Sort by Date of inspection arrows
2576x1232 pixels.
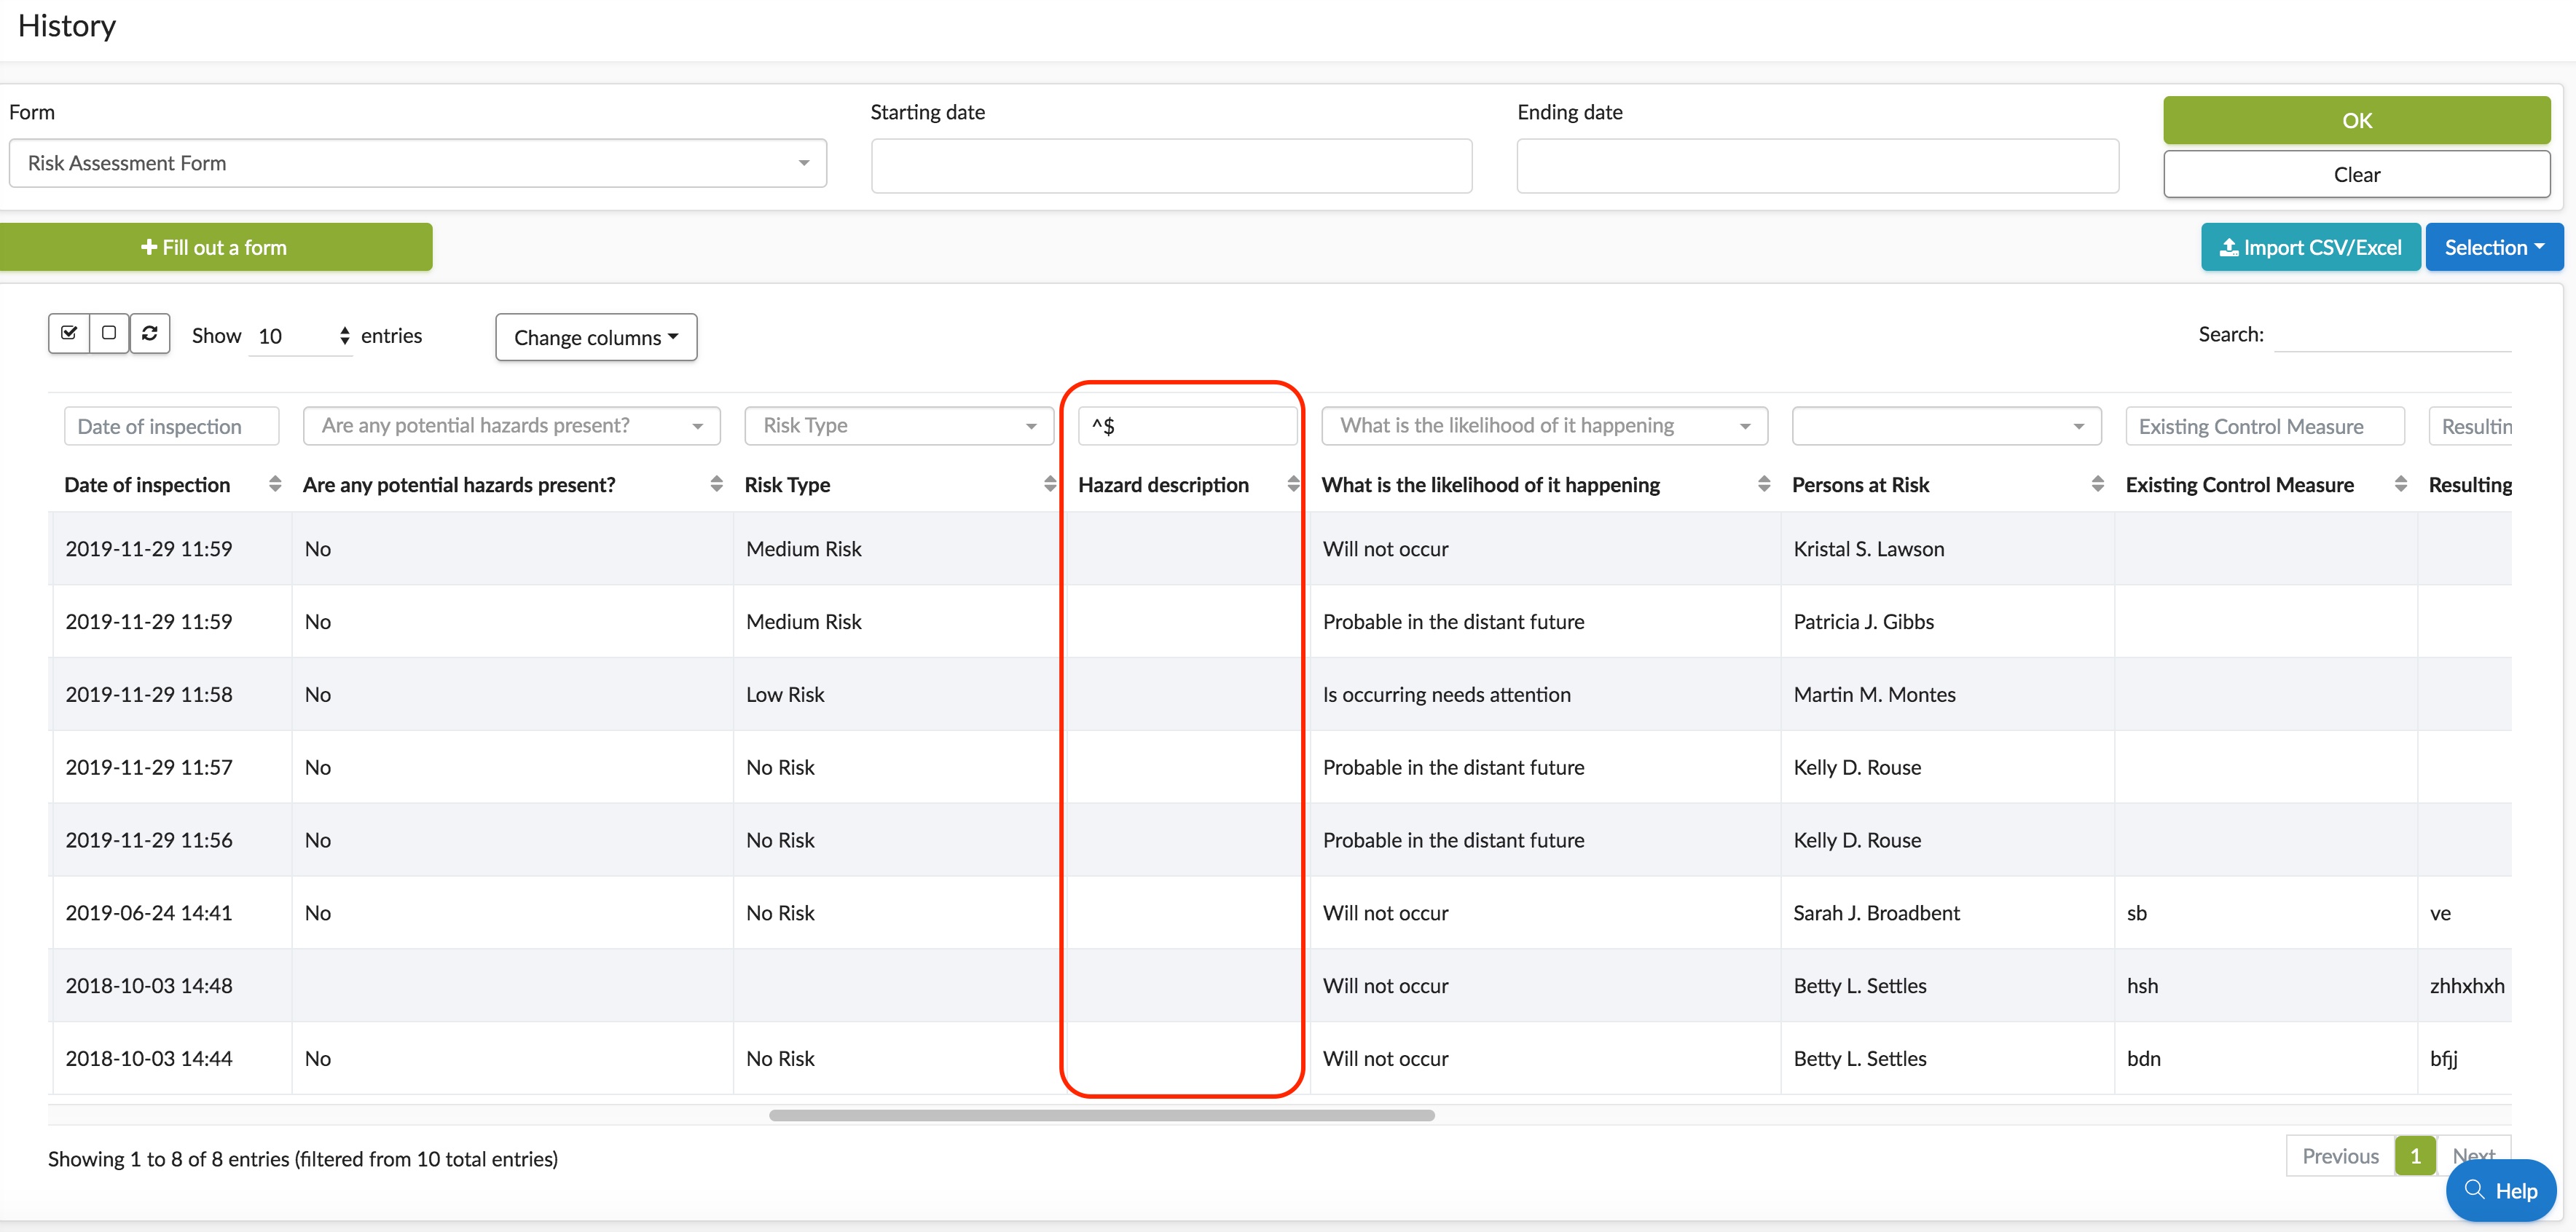pyautogui.click(x=275, y=485)
